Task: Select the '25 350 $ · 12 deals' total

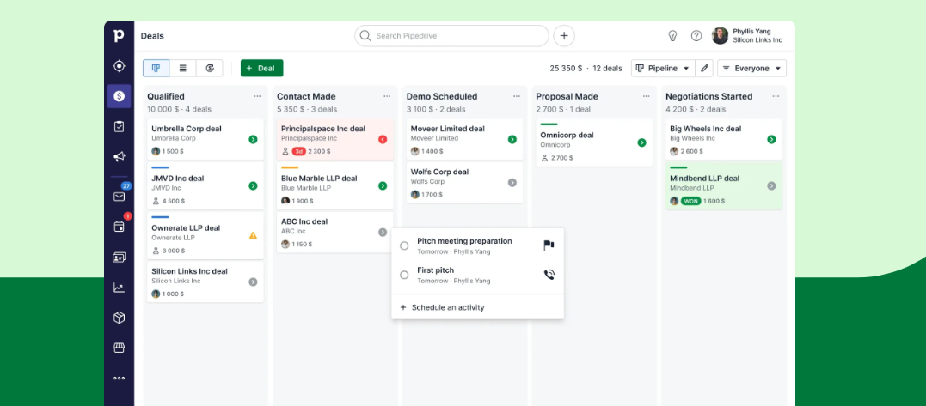Action: click(586, 69)
